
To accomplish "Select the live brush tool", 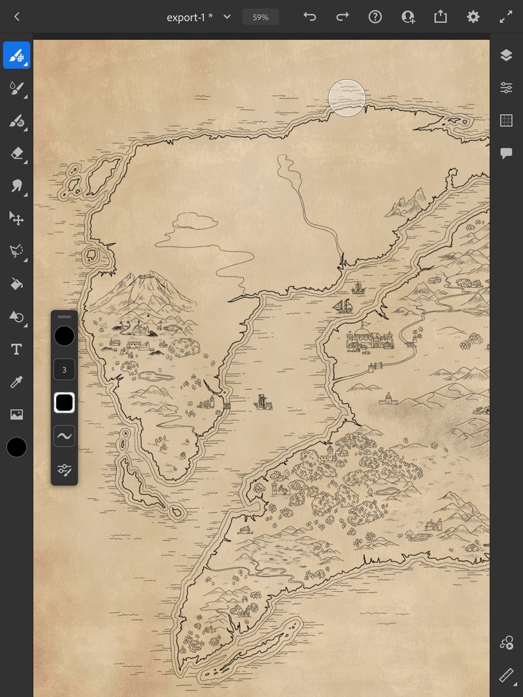I will [x=16, y=88].
